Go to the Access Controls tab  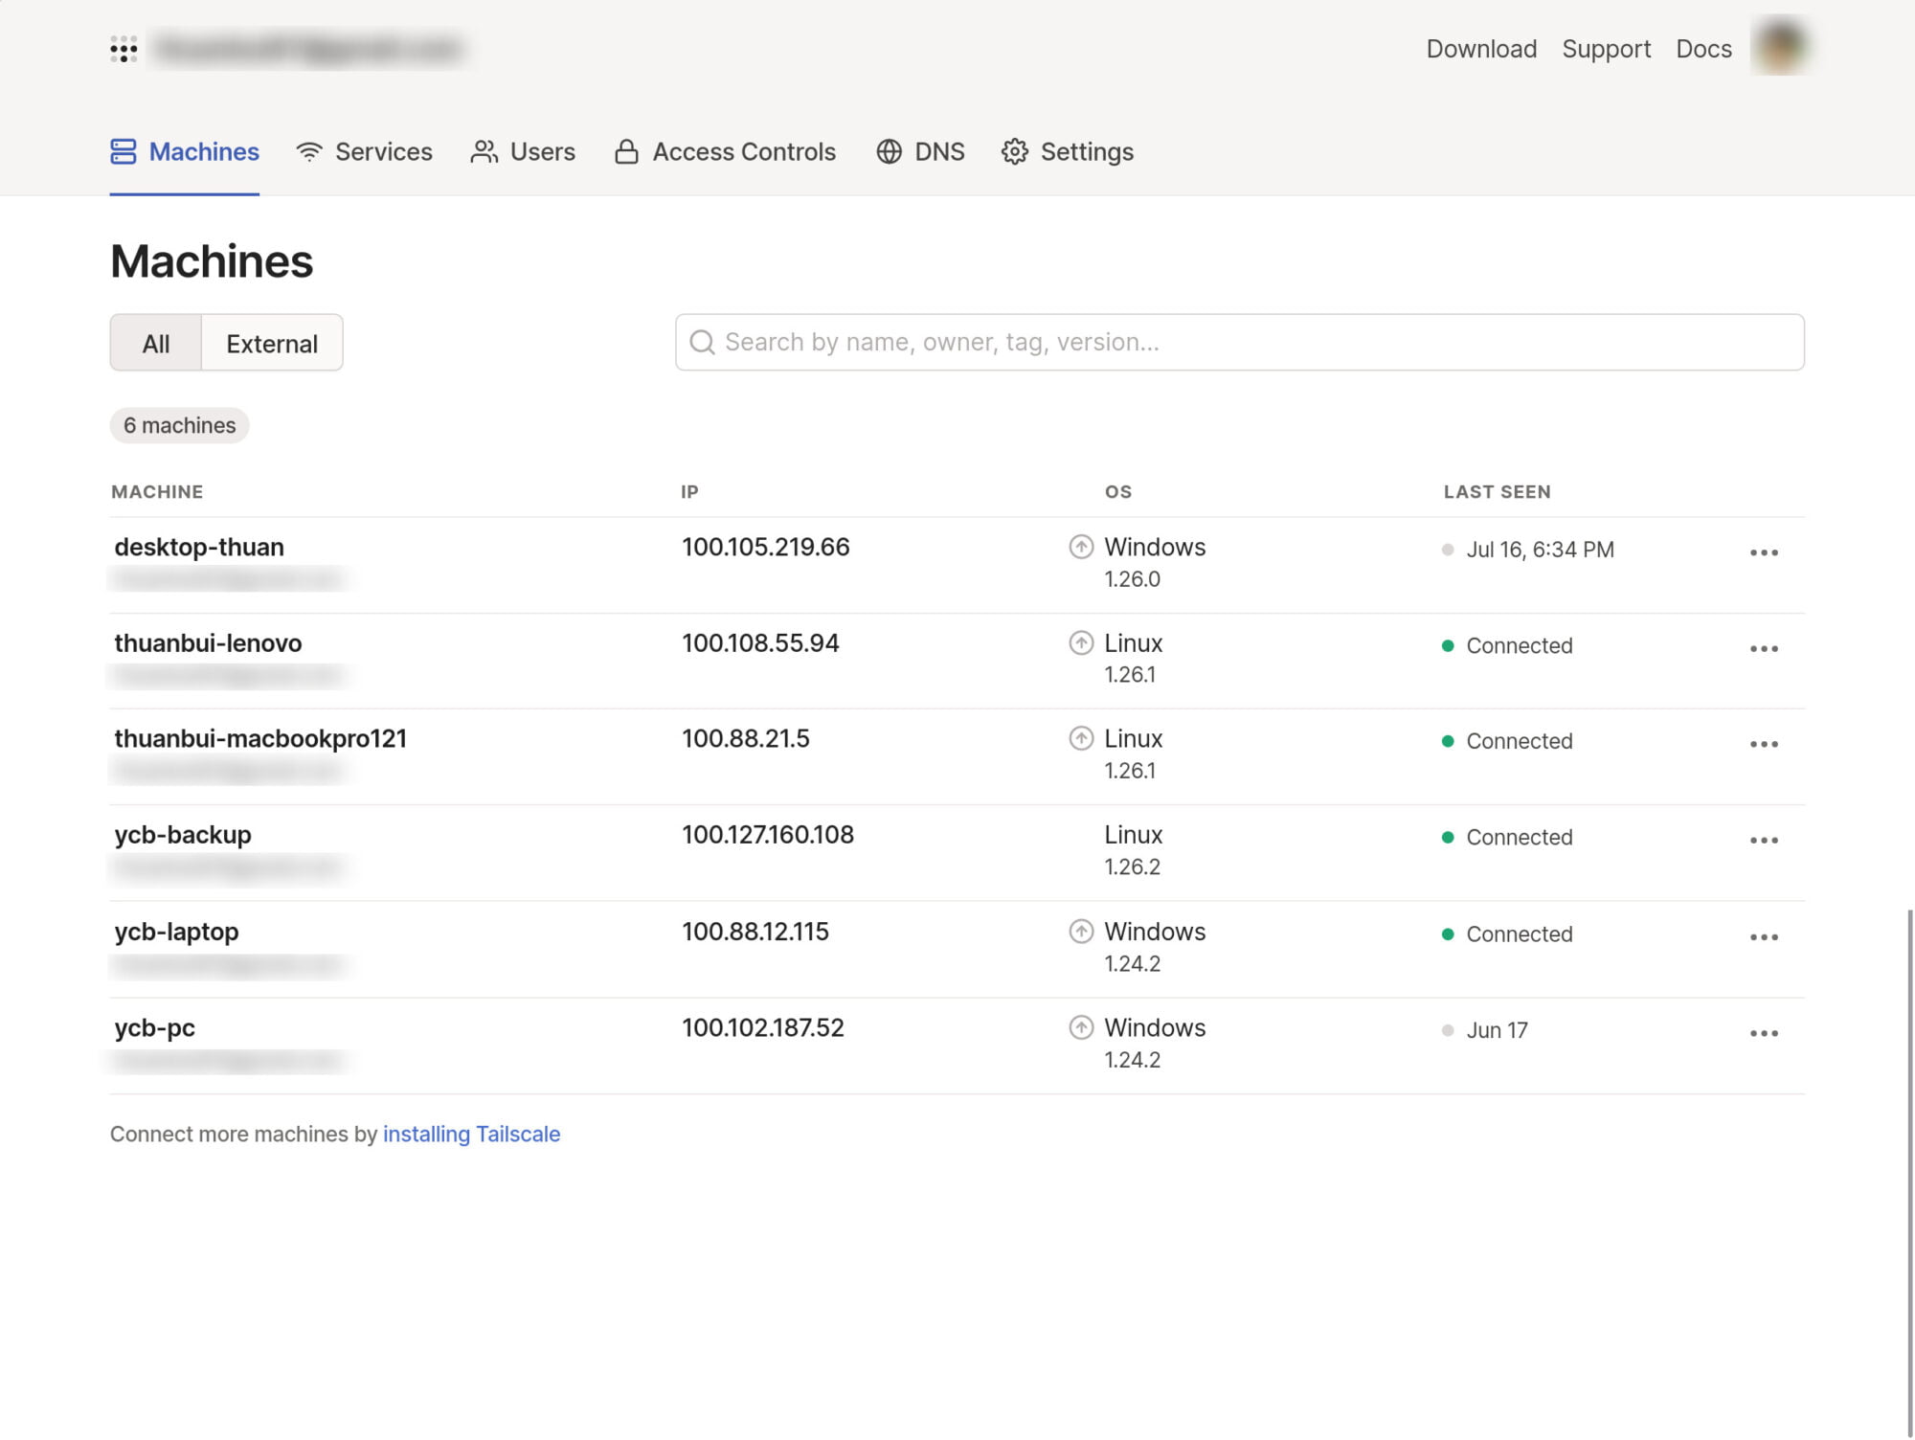pyautogui.click(x=726, y=152)
